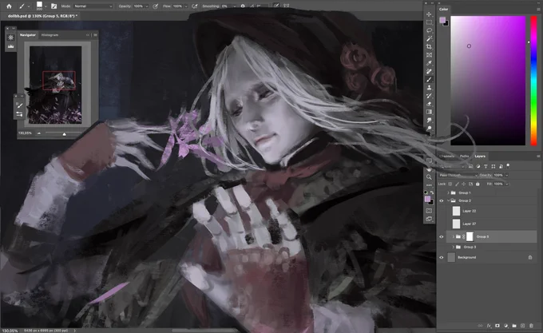Image resolution: width=543 pixels, height=333 pixels.
Task: Select the Rectangular Marquee tool
Action: [429, 22]
